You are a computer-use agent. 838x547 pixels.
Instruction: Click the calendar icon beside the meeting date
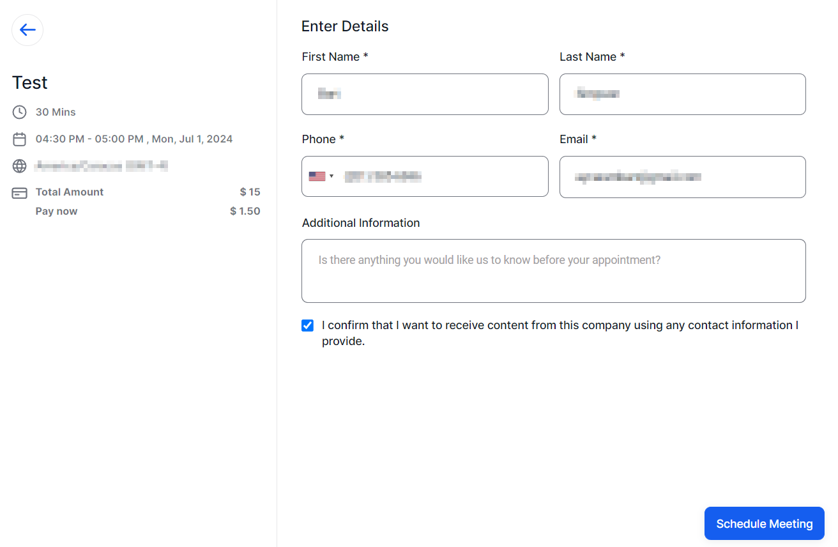pos(20,139)
